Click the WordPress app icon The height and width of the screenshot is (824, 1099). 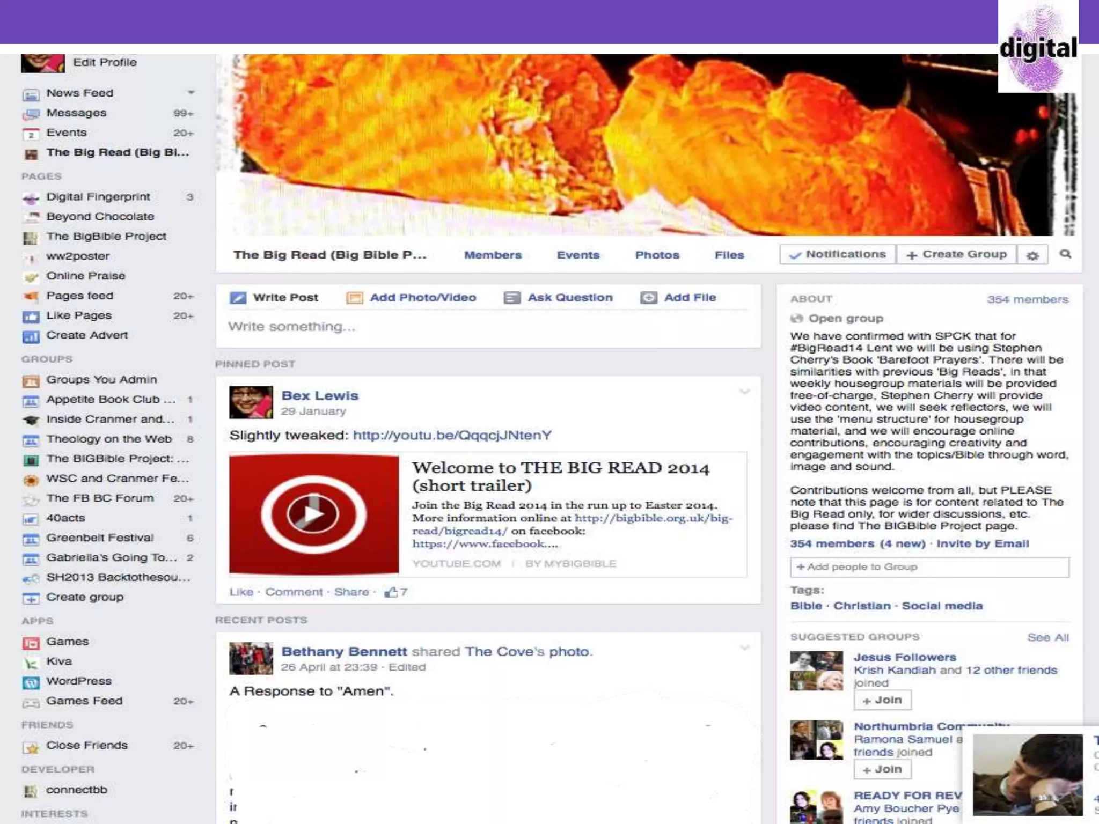31,682
